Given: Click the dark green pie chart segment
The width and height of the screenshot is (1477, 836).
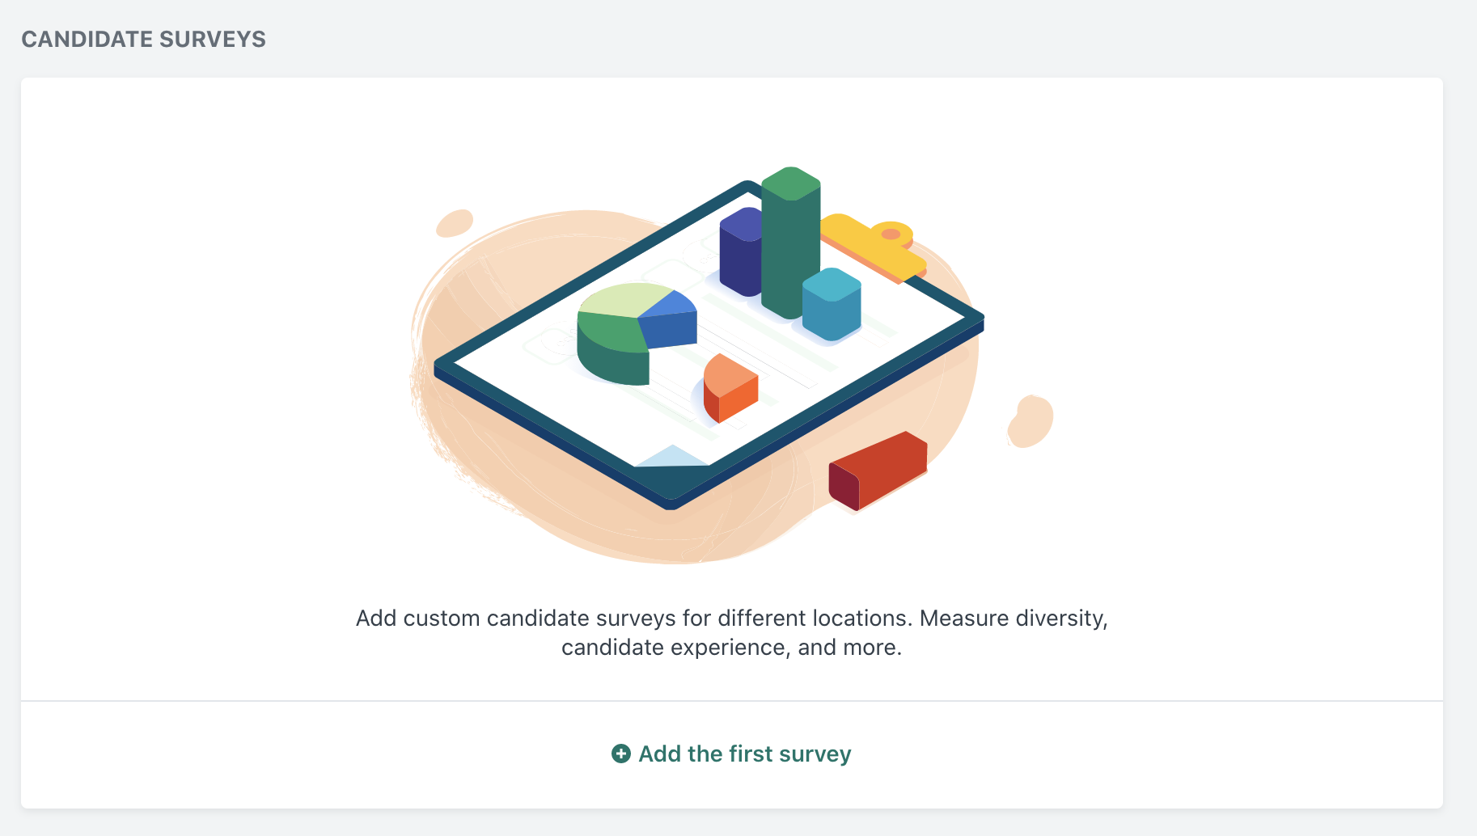Looking at the screenshot, I should click(611, 349).
